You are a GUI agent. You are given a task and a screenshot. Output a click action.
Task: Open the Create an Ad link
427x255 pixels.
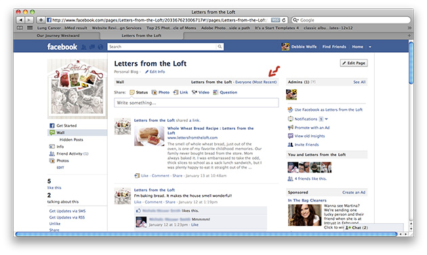(x=354, y=193)
